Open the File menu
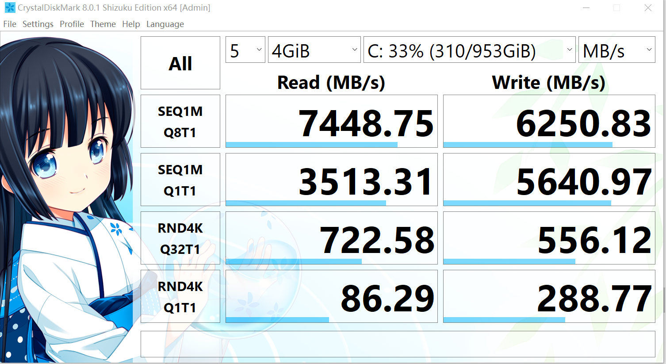 [x=9, y=24]
